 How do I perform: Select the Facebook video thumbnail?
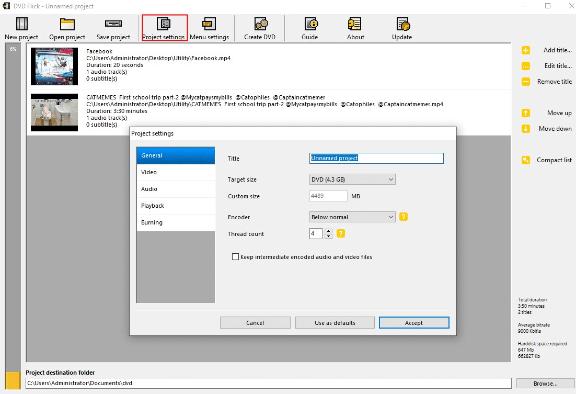coord(54,66)
